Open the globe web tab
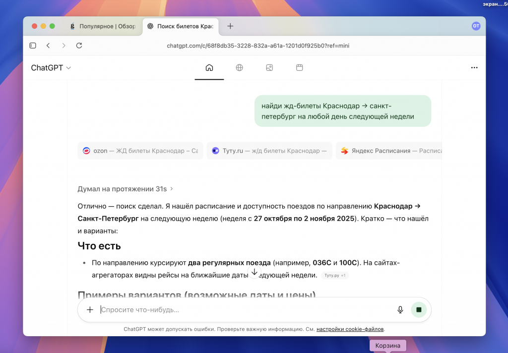508x353 pixels. click(240, 68)
